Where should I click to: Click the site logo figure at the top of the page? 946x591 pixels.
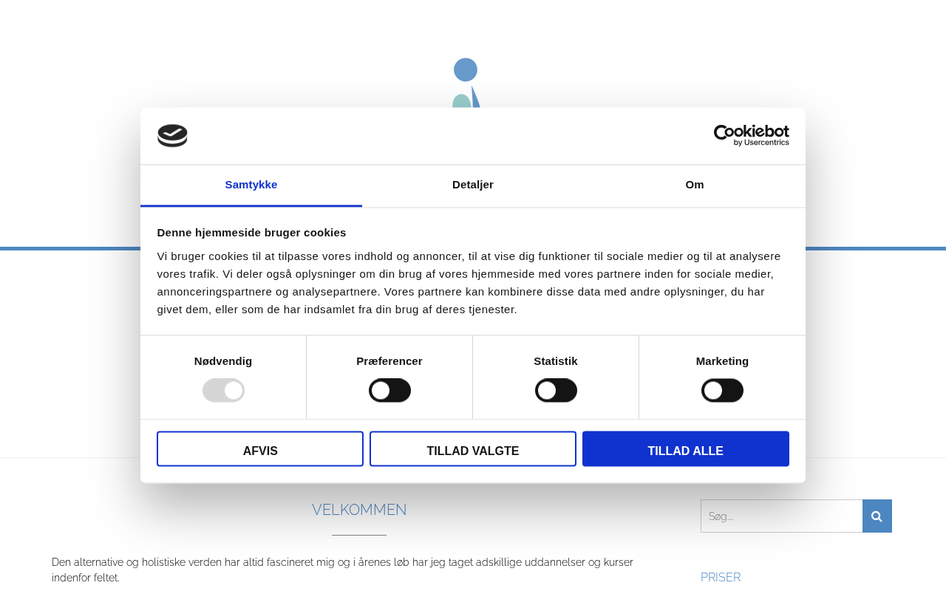(466, 82)
